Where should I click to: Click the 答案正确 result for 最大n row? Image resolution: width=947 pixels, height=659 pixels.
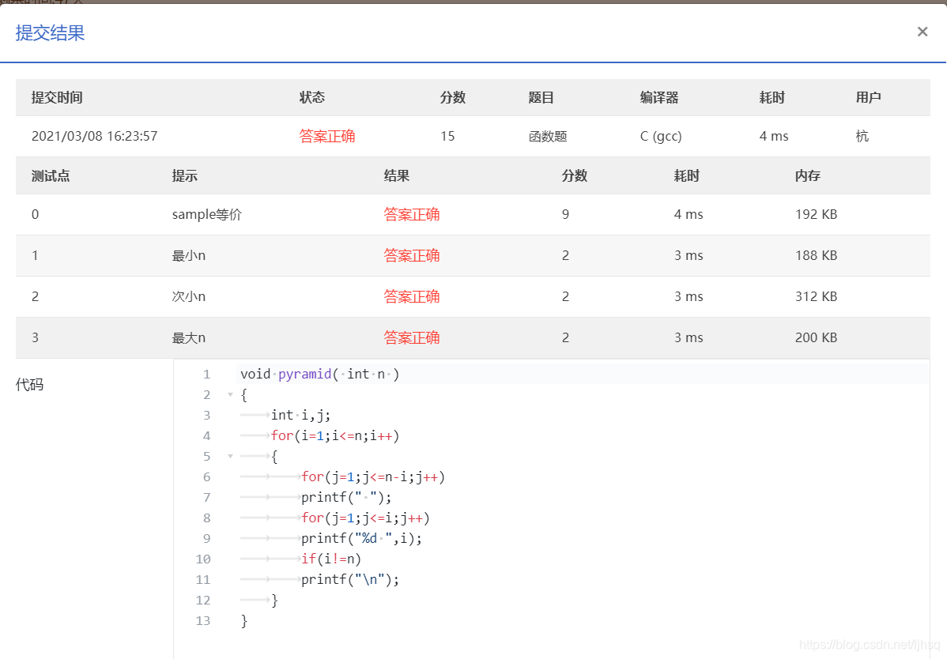tap(412, 337)
